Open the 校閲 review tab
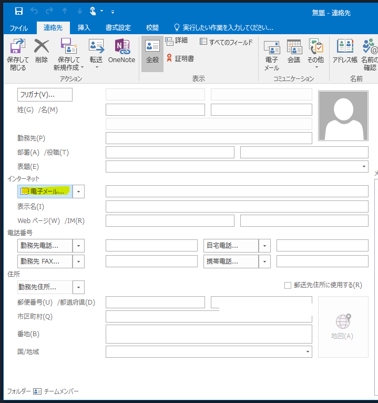The width and height of the screenshot is (378, 403). tap(152, 28)
